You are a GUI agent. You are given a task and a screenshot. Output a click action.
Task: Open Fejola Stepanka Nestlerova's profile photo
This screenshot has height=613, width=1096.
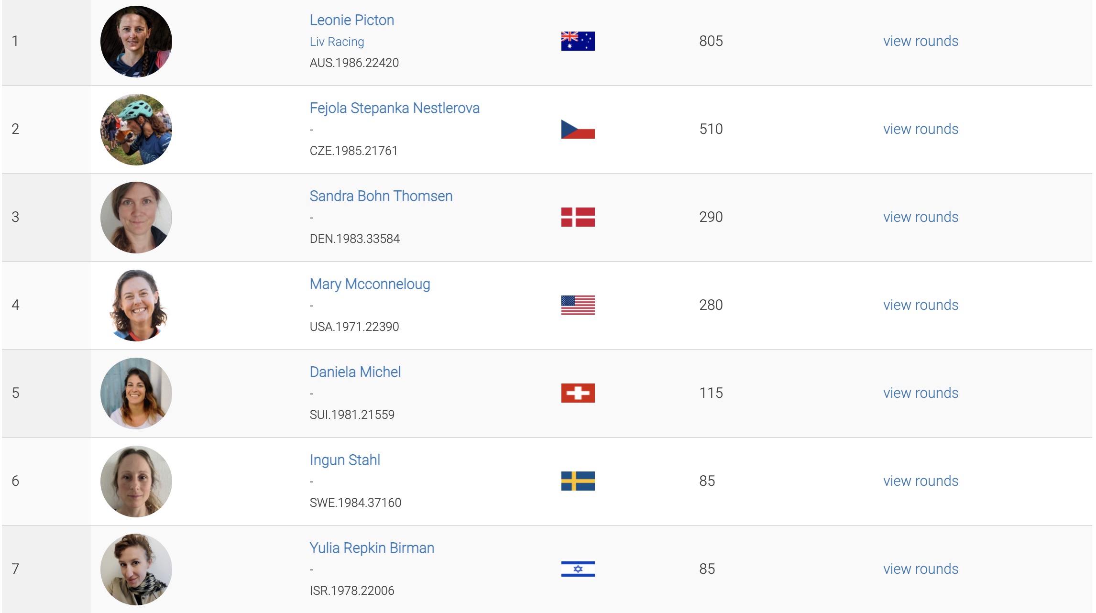(x=136, y=130)
